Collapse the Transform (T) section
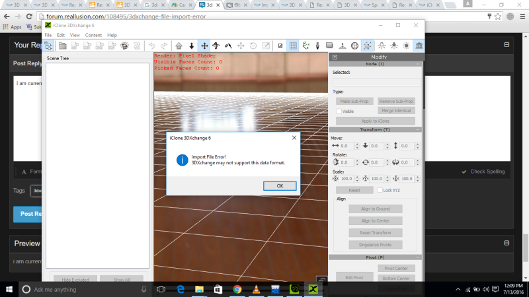Screen dimensions: 529x297 pos(419,130)
